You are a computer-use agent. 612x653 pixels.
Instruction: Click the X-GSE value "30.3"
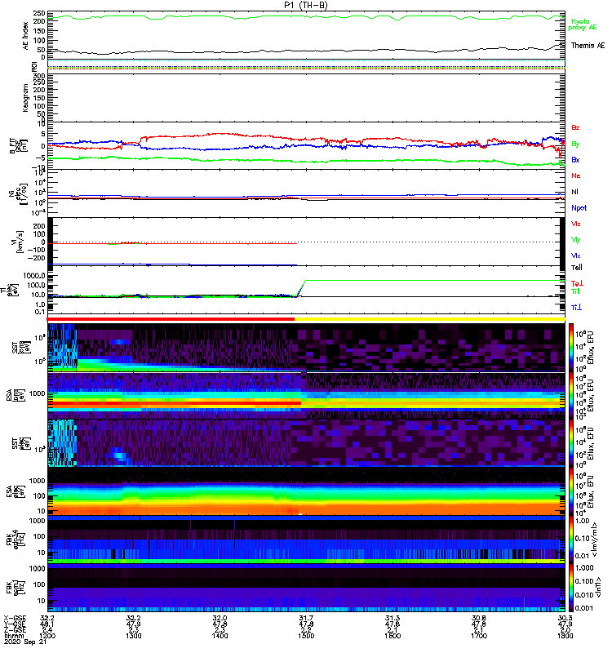[565, 619]
